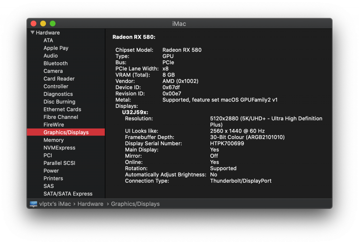Viewport: 359px width, 244px height.
Task: Click the iMac window title
Action: (x=179, y=24)
